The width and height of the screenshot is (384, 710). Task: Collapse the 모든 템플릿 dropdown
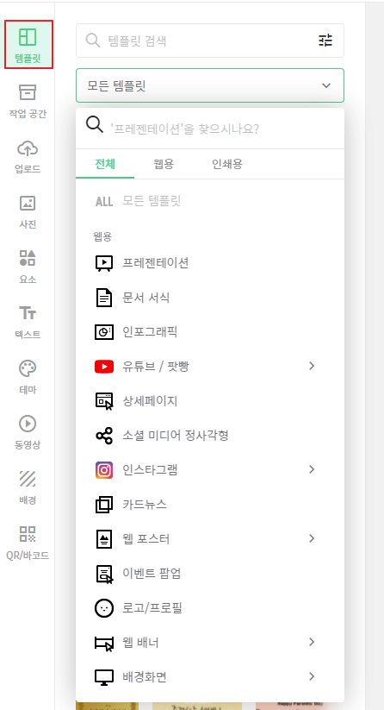click(210, 85)
